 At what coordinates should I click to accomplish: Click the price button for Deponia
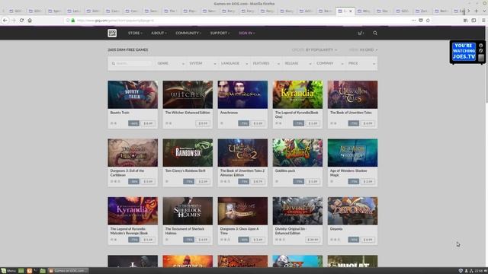click(x=368, y=240)
